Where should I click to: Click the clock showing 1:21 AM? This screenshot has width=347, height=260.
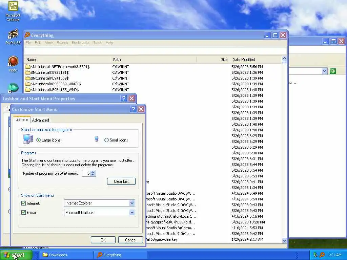tap(334, 255)
